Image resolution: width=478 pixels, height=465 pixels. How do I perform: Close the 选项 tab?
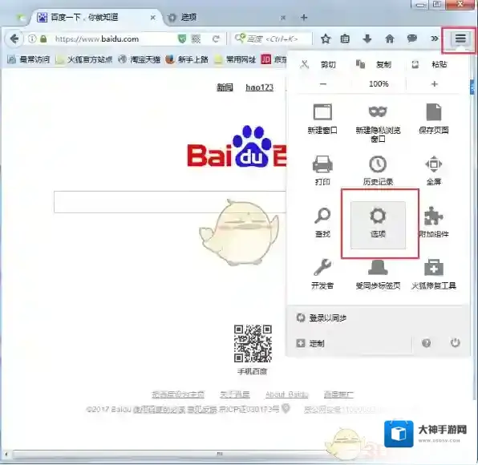[283, 18]
